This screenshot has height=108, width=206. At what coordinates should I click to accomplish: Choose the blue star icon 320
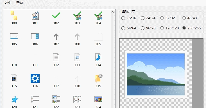[15, 100]
